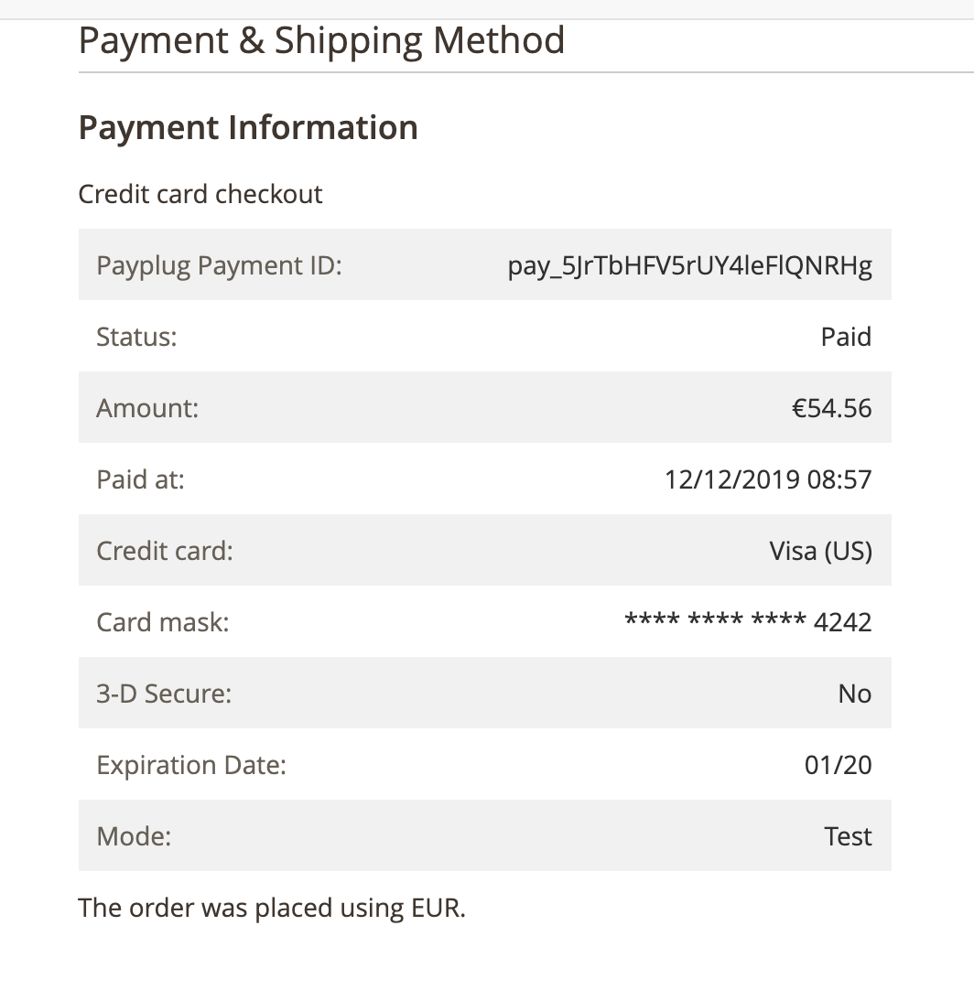Click the Visa (US) value
The image size is (974, 1001).
click(x=821, y=551)
